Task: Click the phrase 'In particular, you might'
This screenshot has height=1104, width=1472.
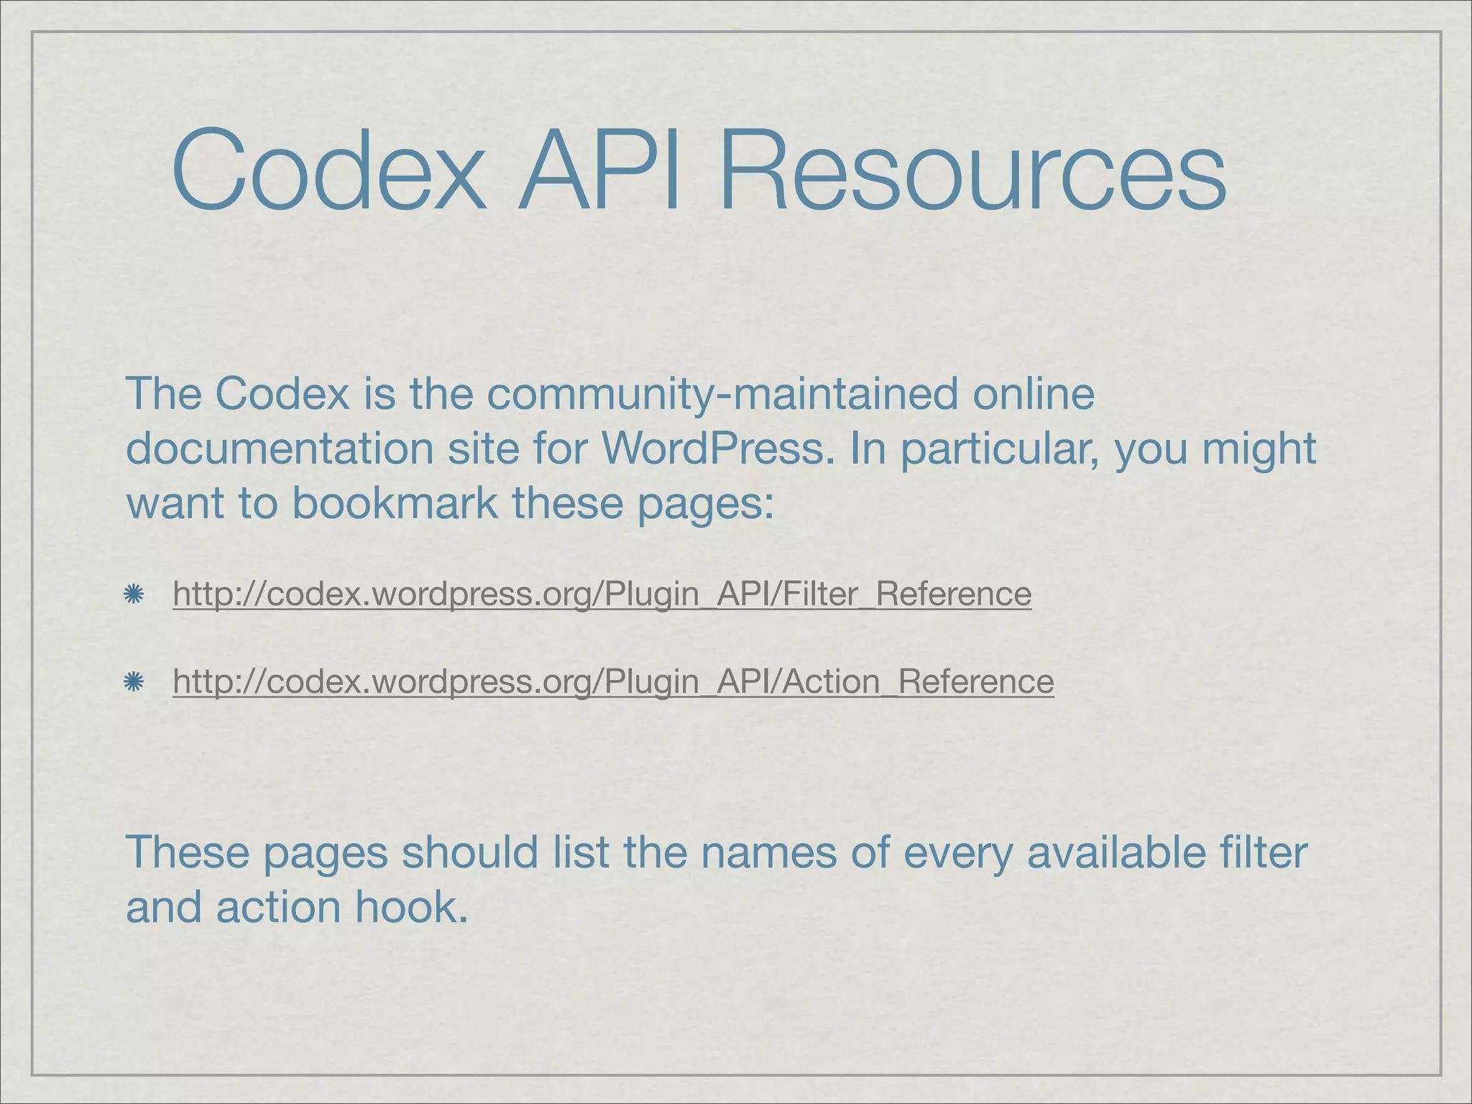Action: pyautogui.click(x=1082, y=448)
